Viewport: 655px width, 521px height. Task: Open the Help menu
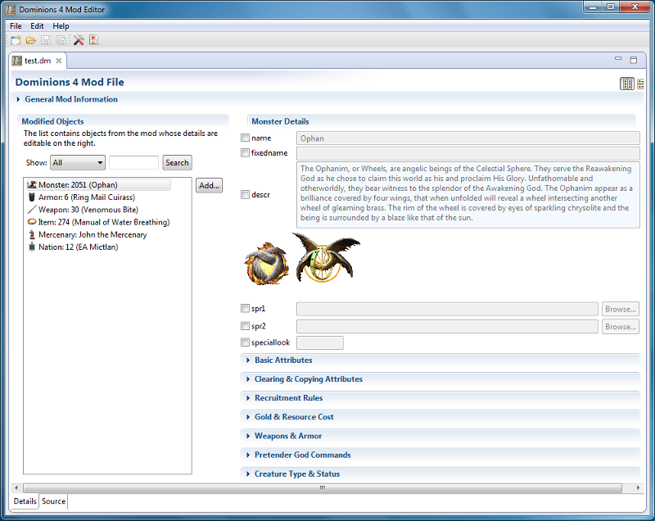click(x=61, y=26)
